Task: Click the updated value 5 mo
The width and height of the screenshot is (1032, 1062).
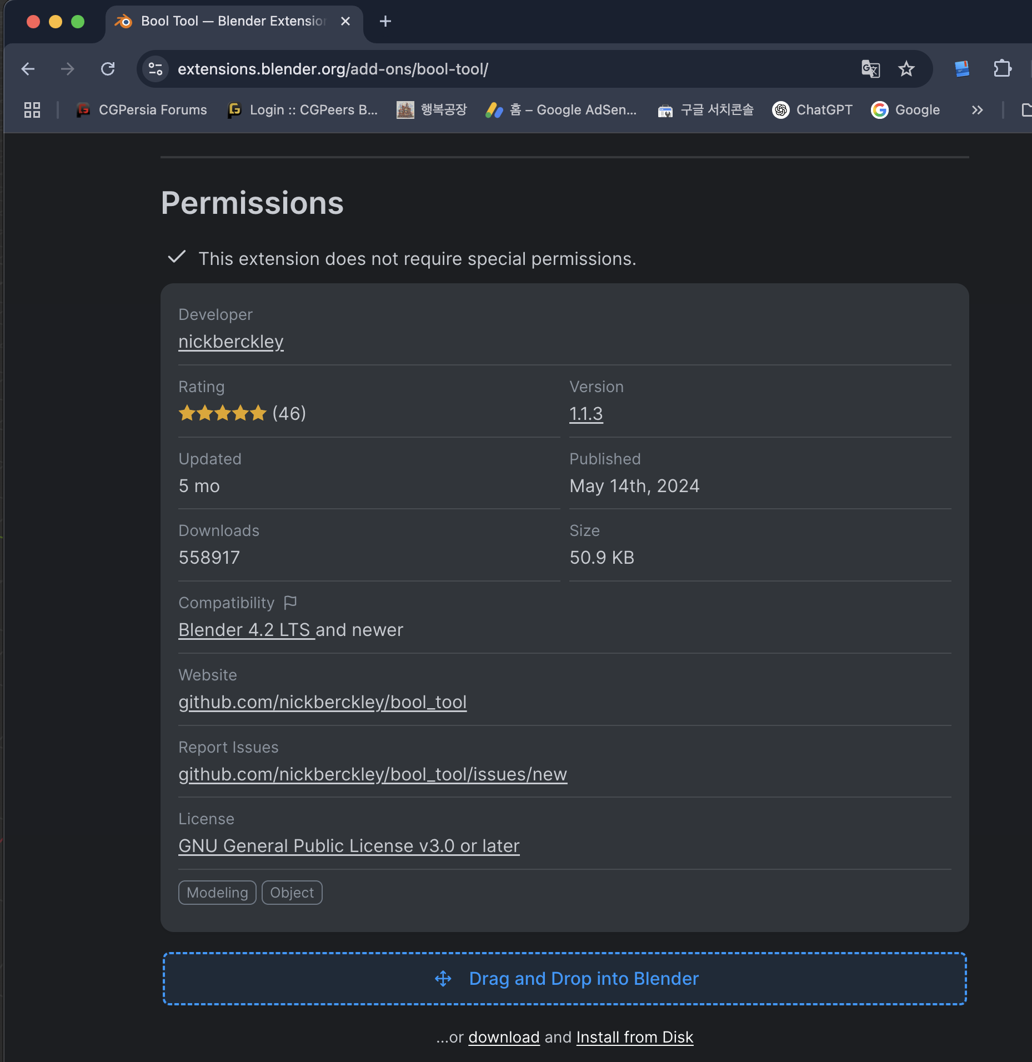Action: (199, 486)
